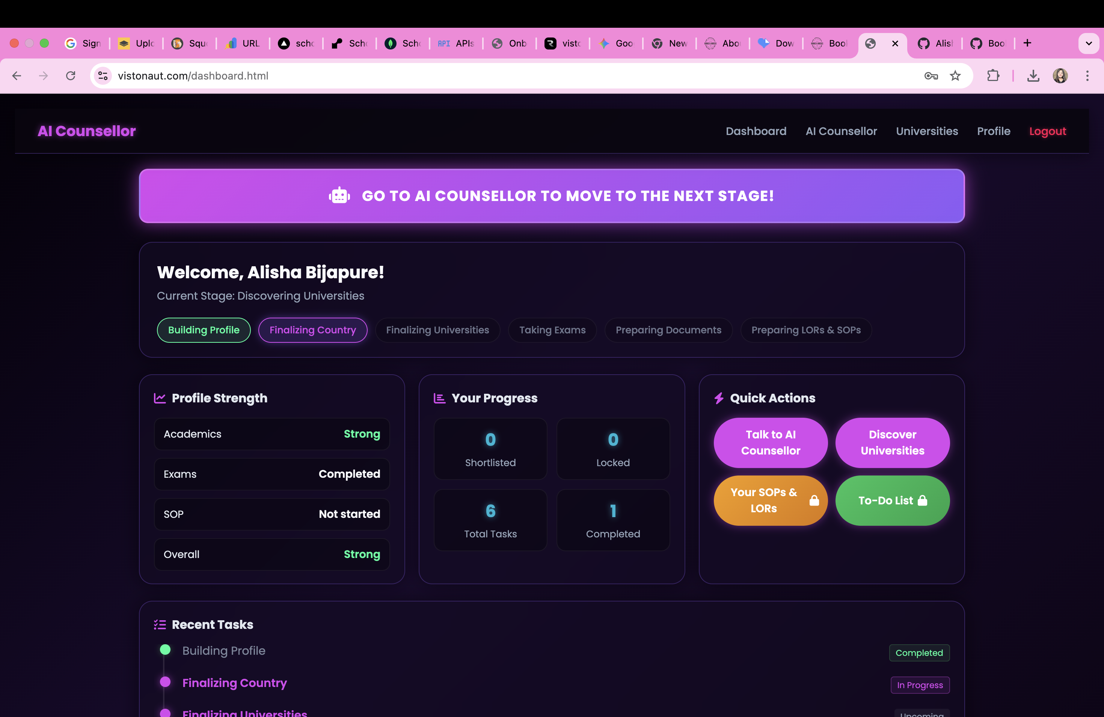This screenshot has width=1104, height=717.
Task: Click Discover Universities button
Action: coord(893,443)
